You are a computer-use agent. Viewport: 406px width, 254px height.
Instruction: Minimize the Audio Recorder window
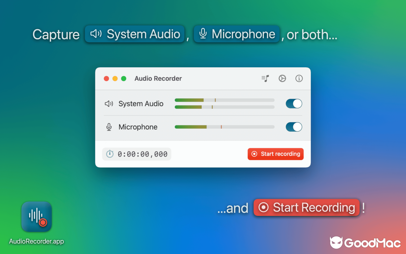[115, 78]
